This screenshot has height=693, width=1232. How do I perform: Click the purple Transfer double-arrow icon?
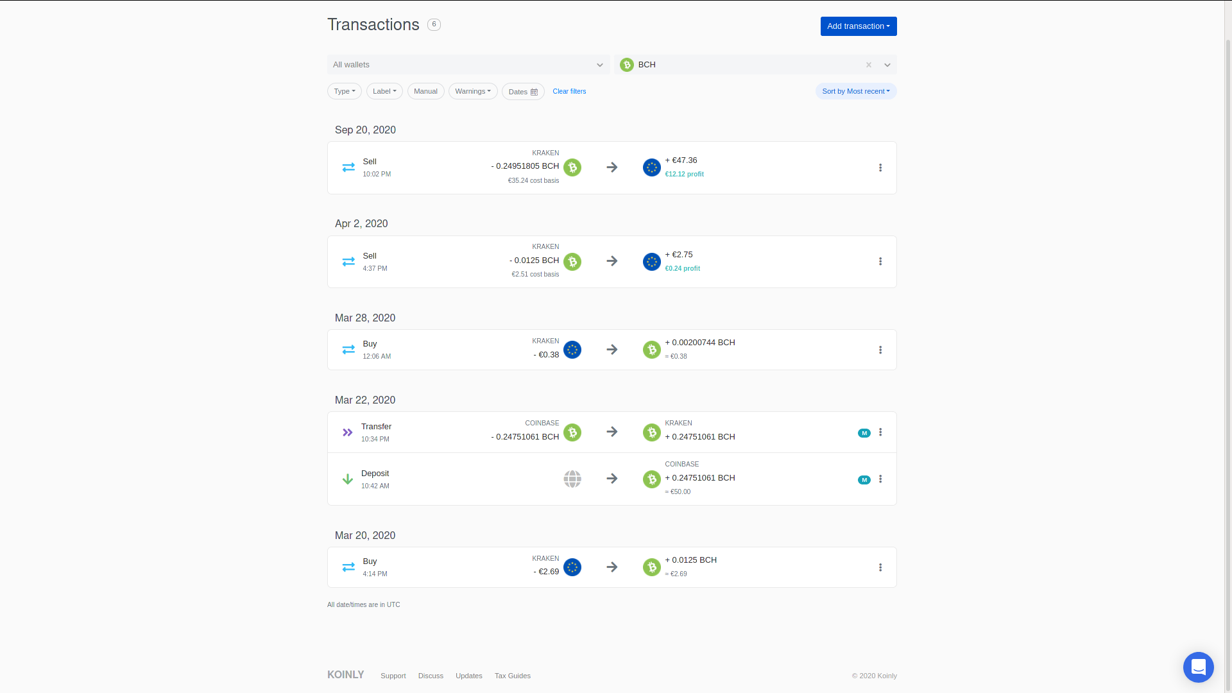(x=347, y=432)
